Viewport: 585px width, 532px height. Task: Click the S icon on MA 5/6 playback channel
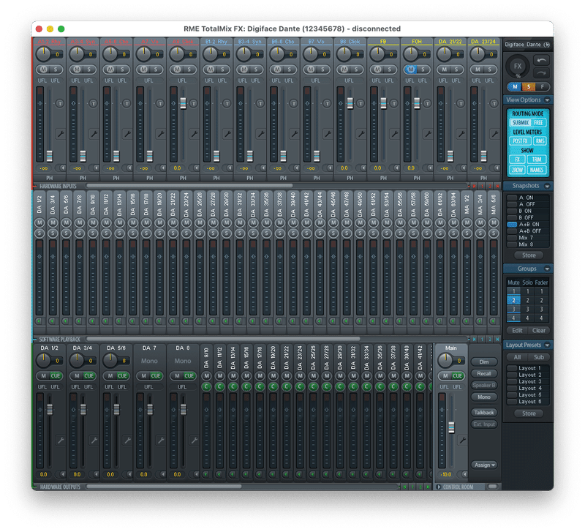[494, 233]
